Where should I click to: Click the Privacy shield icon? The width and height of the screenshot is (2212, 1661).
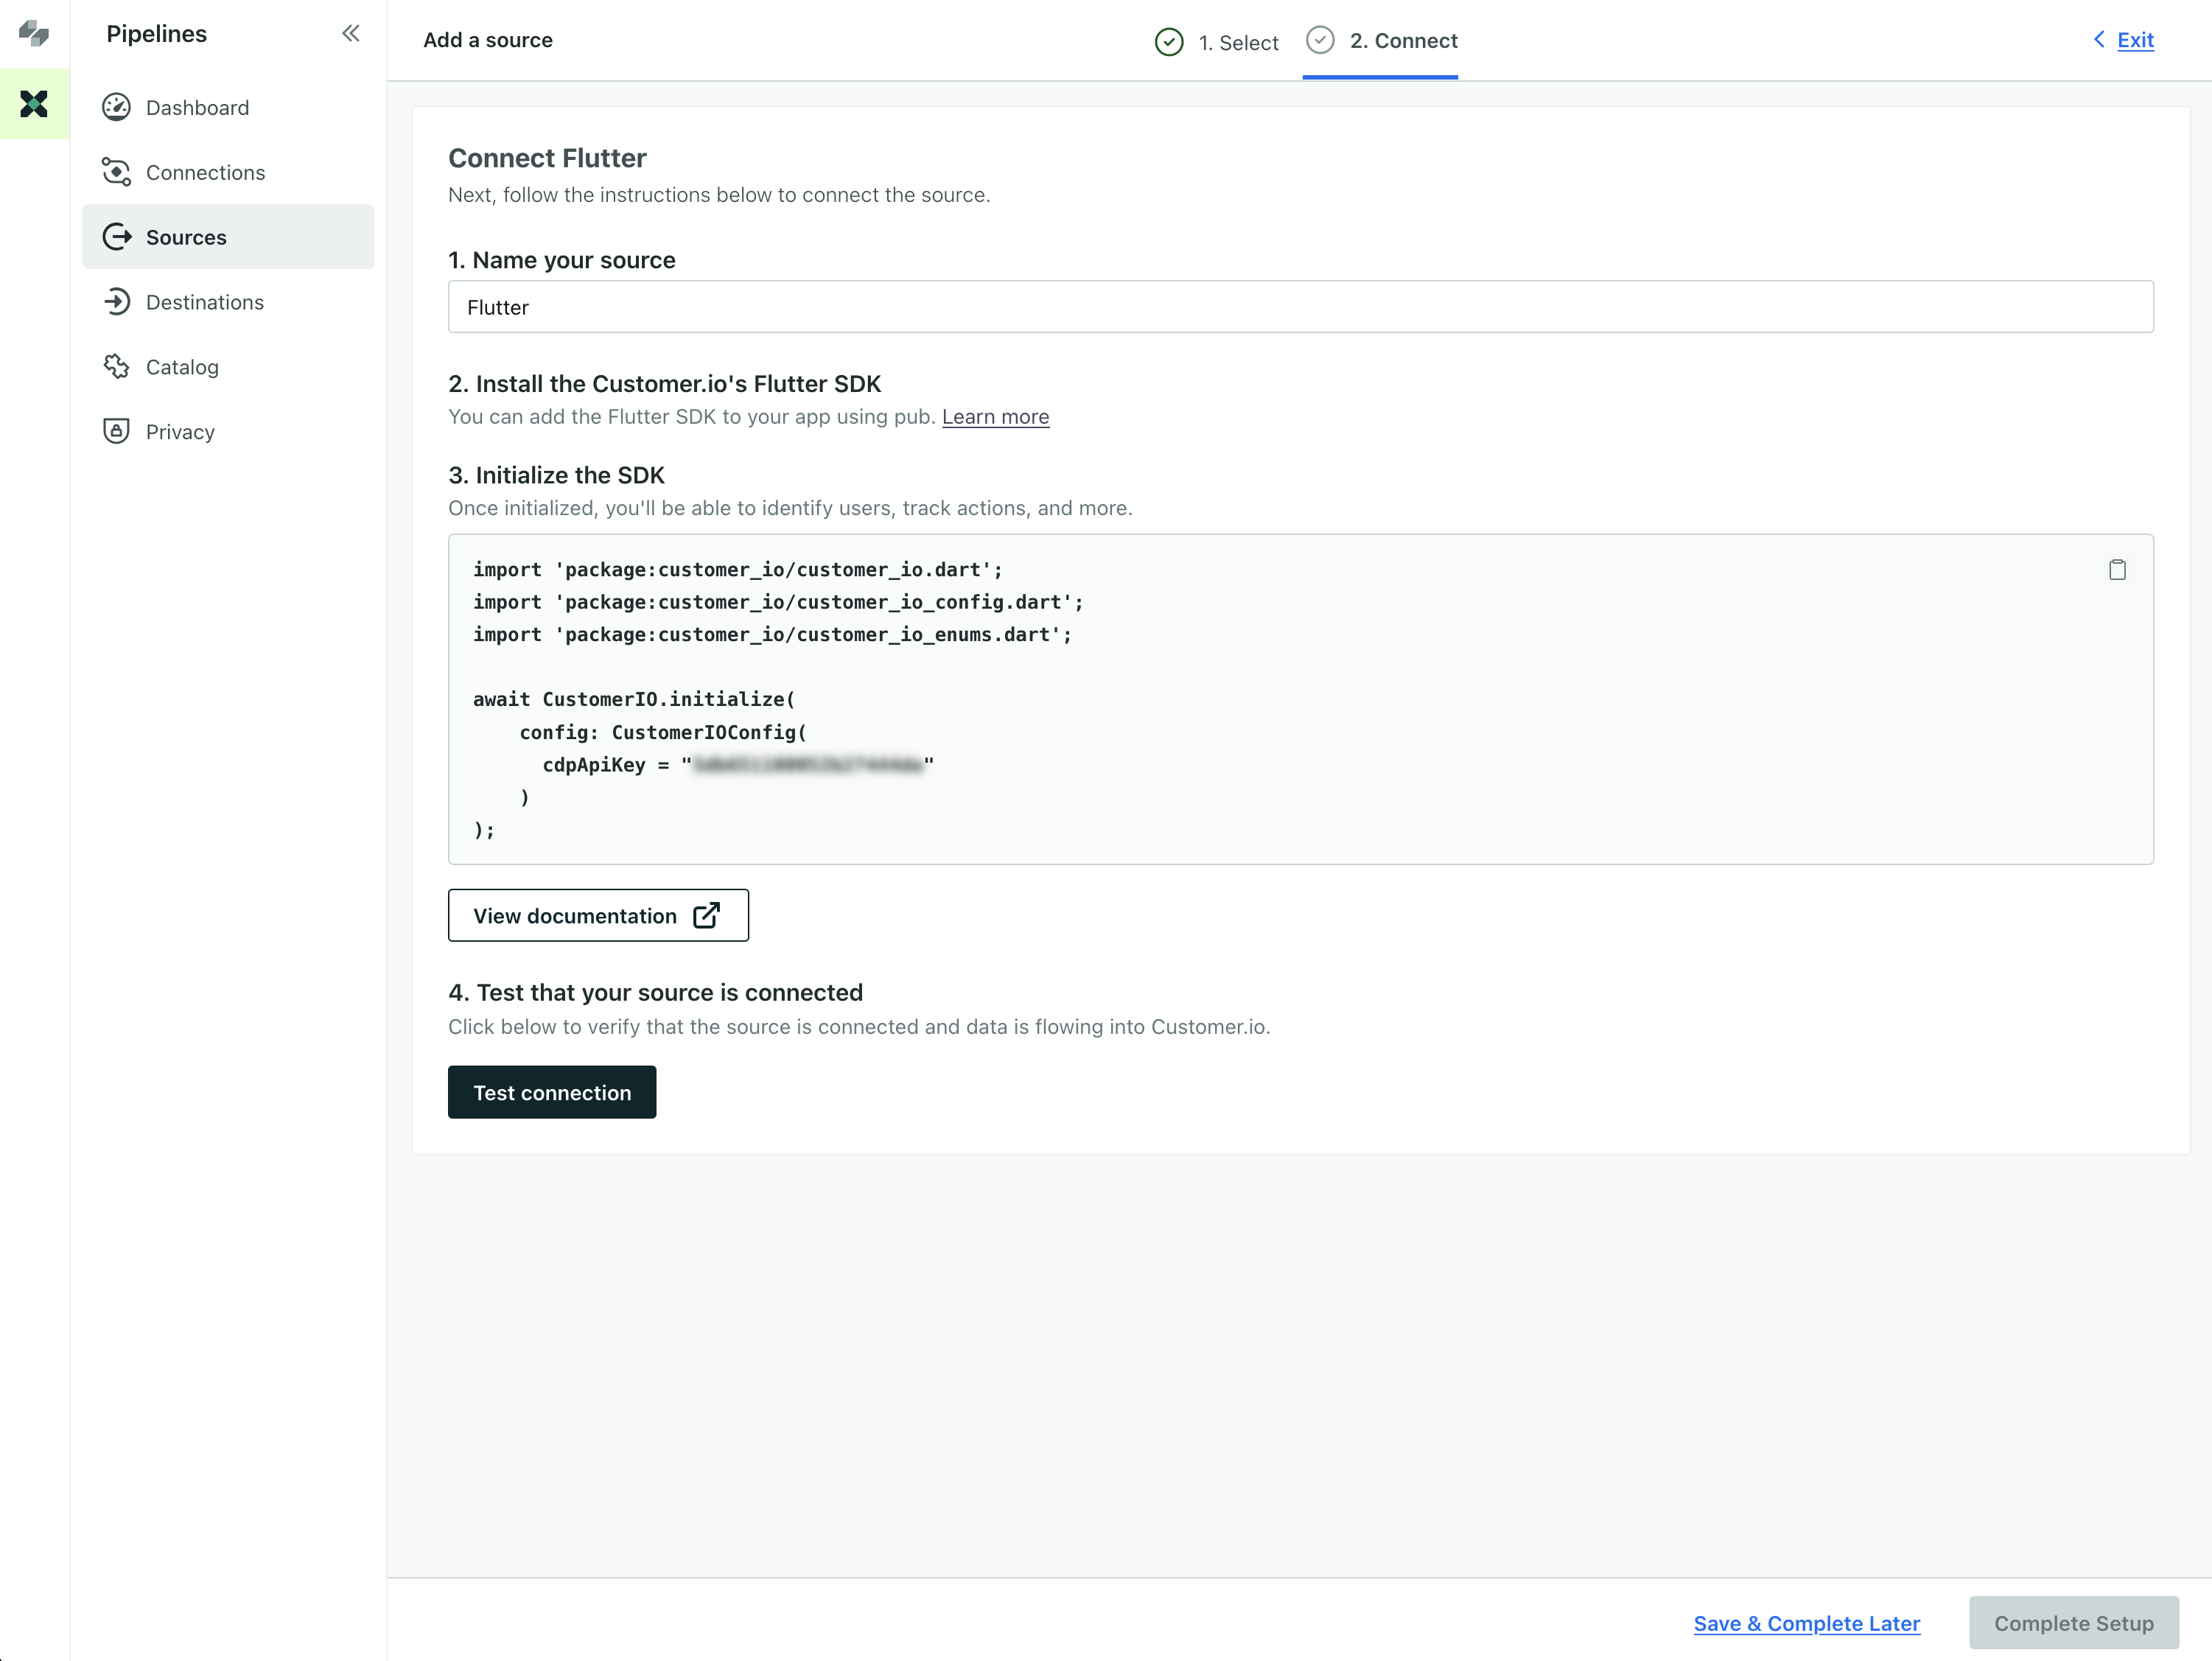point(117,431)
